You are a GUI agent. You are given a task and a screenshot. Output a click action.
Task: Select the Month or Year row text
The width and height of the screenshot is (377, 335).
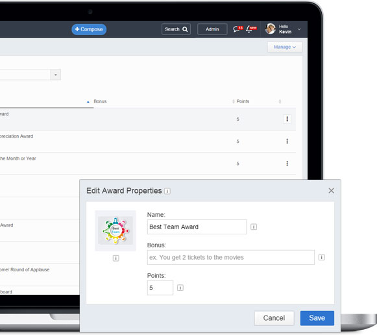18,158
